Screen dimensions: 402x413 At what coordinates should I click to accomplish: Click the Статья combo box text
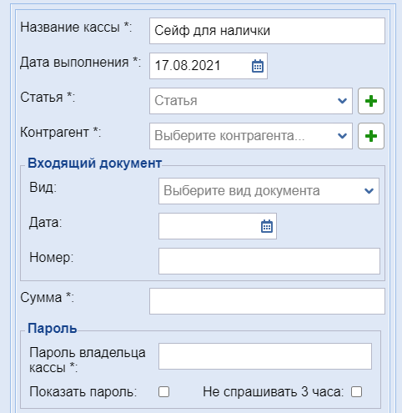(176, 101)
